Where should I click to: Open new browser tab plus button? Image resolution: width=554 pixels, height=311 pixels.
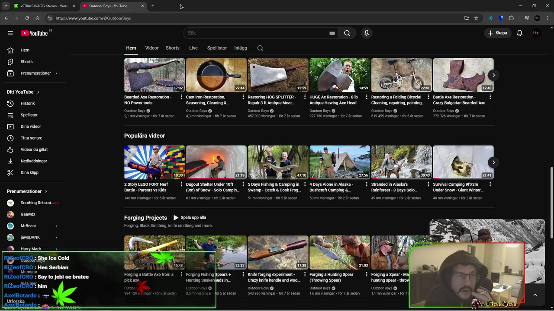(153, 6)
